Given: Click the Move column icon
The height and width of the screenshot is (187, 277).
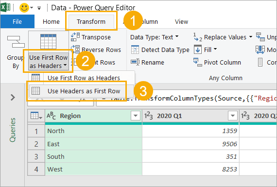Looking at the screenshot, I should pyautogui.click(x=260, y=50).
